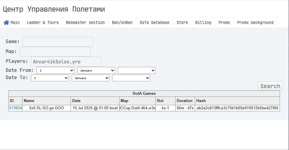Screen dimensions: 289x150
Task: Click the Bot column header
Action: click(166, 101)
